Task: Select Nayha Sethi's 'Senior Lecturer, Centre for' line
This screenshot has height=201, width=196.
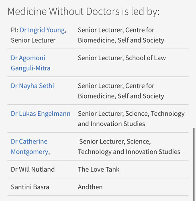Action: click(116, 86)
